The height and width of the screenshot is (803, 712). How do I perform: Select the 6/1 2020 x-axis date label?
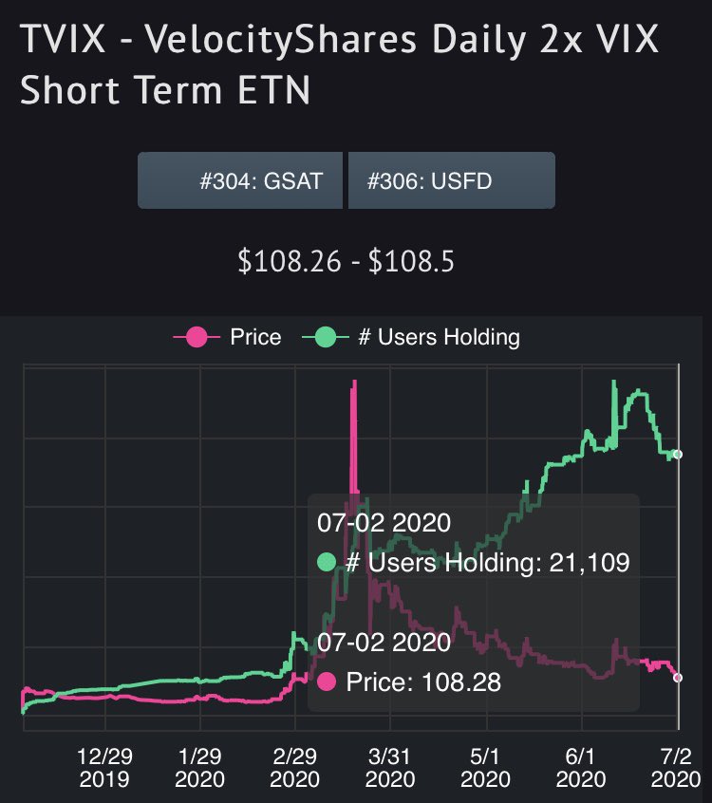click(x=580, y=768)
